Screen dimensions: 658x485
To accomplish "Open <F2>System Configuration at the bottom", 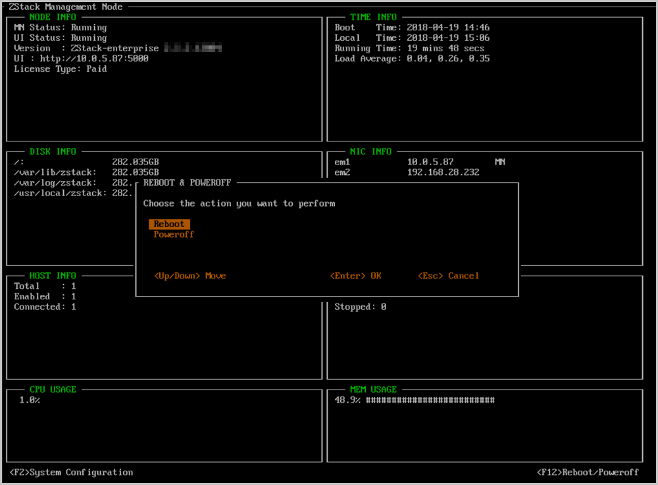I will (x=71, y=472).
